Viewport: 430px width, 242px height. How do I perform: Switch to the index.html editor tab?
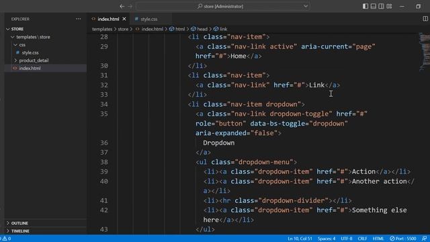(x=108, y=19)
